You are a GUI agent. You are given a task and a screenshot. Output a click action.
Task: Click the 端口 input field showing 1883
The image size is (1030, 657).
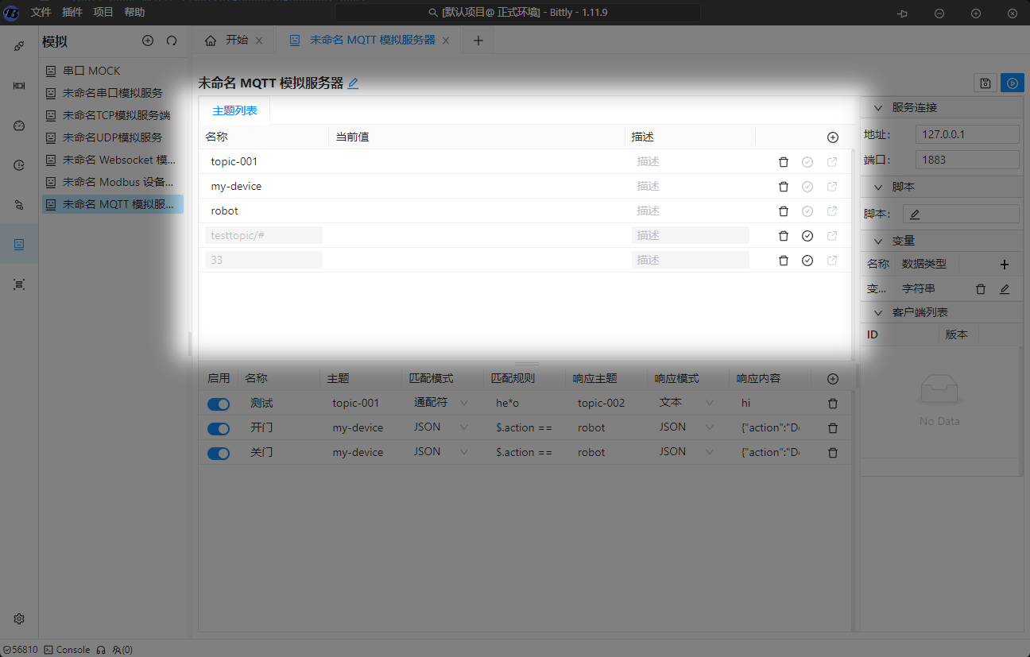coord(967,160)
